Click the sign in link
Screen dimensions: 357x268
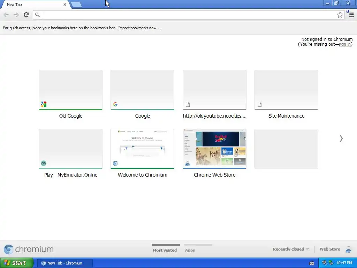point(344,44)
